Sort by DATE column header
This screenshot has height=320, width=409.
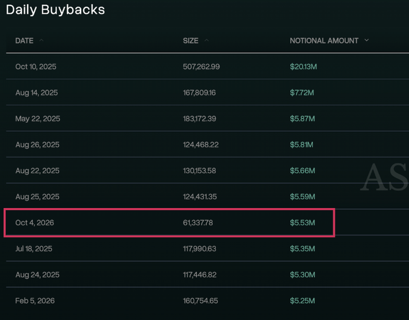[x=24, y=41]
